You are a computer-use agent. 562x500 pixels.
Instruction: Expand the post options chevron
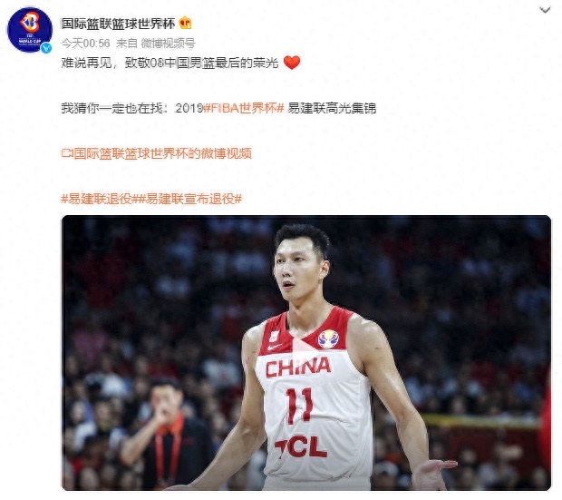point(545,10)
